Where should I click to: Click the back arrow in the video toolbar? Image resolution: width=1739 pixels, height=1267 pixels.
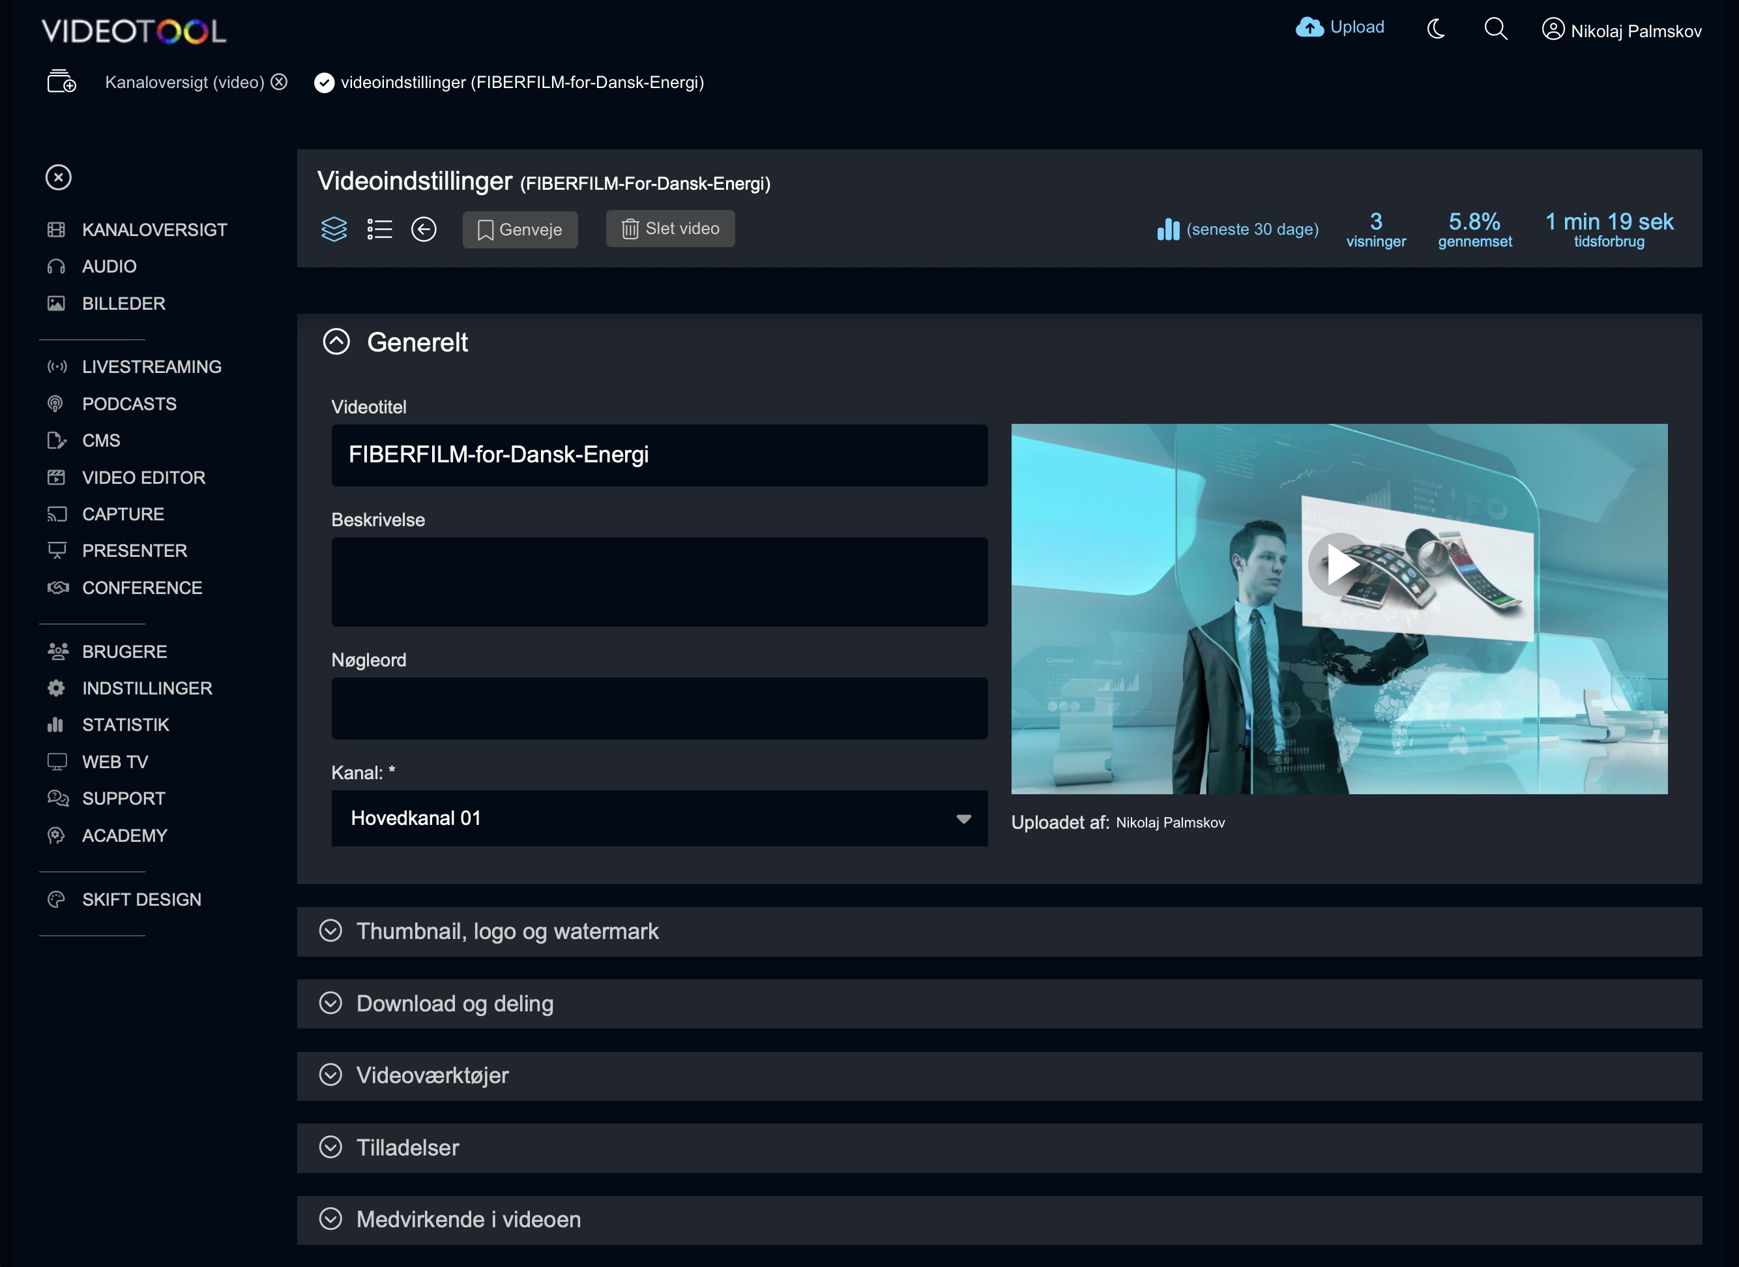(424, 228)
